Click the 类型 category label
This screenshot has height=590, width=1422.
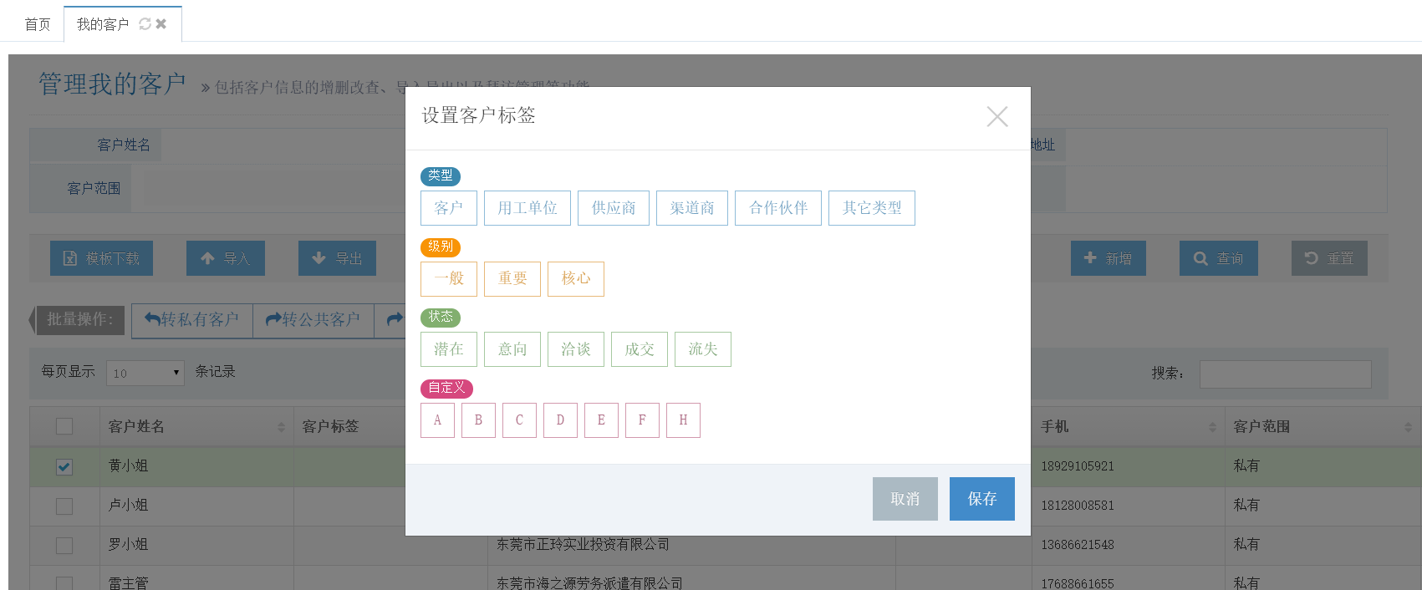pos(441,176)
